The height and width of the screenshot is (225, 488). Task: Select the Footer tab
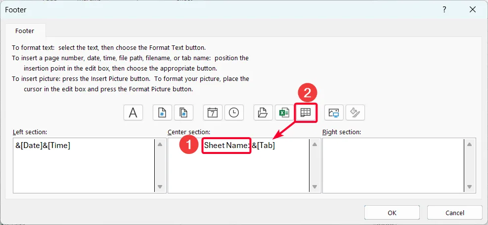25,31
